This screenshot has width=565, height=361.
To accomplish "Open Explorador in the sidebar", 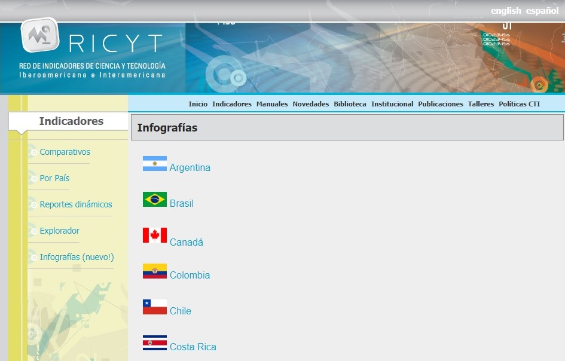I will (59, 231).
